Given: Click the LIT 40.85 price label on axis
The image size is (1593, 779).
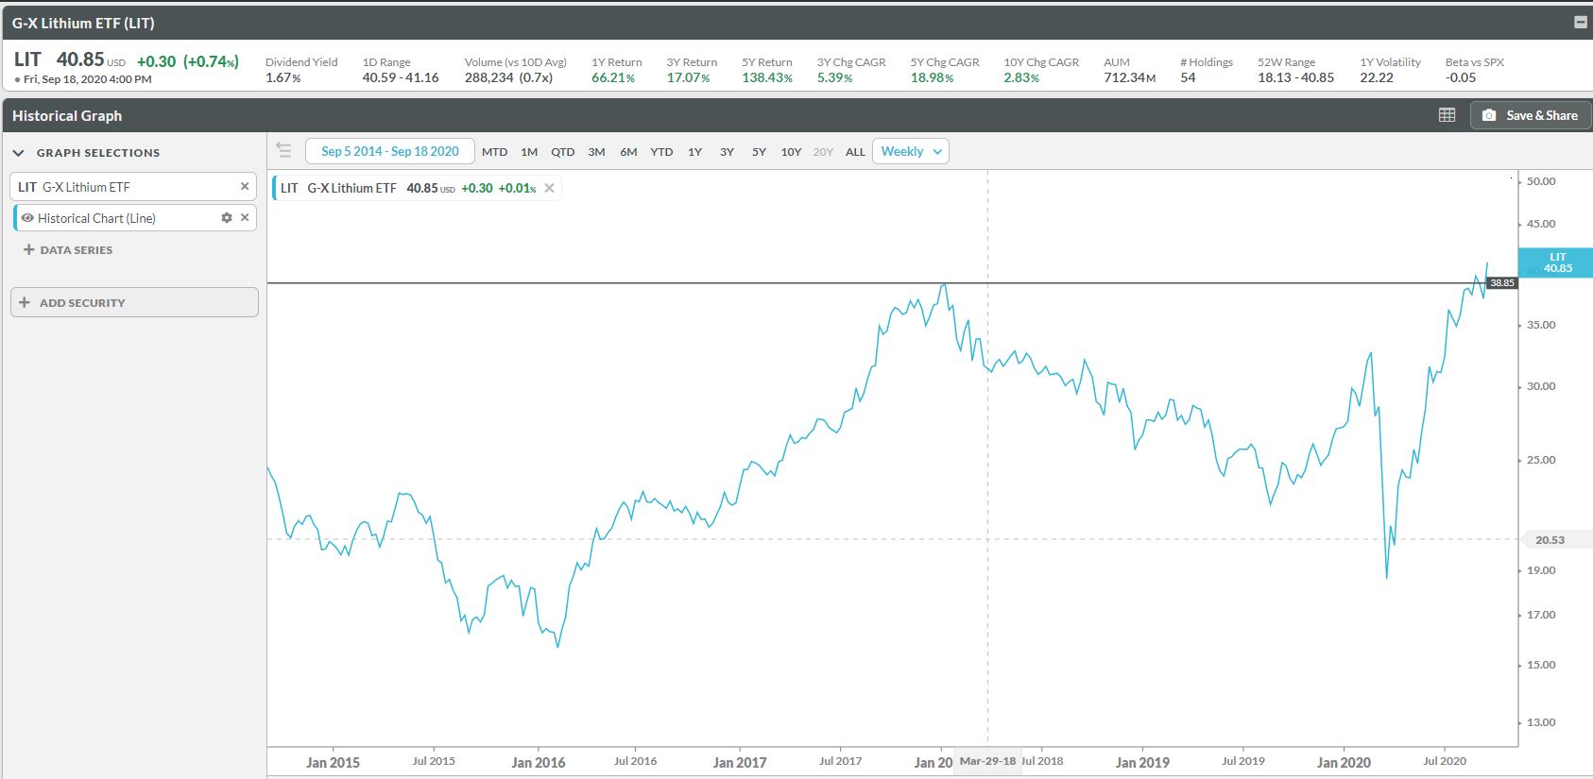Looking at the screenshot, I should click(1557, 262).
